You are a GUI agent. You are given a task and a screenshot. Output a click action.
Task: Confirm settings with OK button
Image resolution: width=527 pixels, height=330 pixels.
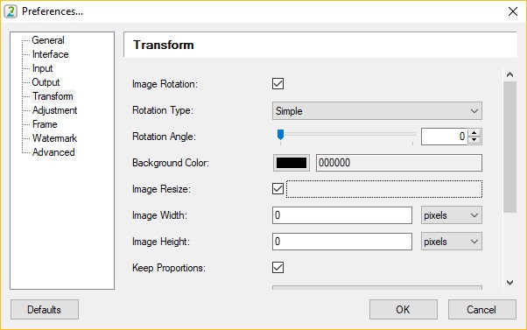click(404, 310)
